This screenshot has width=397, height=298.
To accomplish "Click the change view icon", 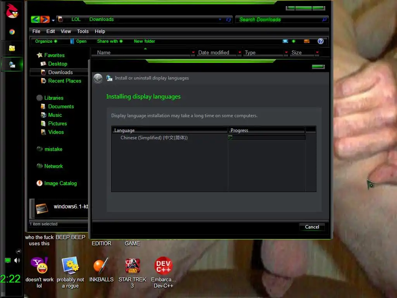I will pyautogui.click(x=285, y=41).
